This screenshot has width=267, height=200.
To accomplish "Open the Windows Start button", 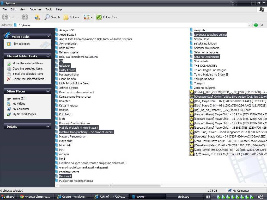I will click(x=8, y=197).
